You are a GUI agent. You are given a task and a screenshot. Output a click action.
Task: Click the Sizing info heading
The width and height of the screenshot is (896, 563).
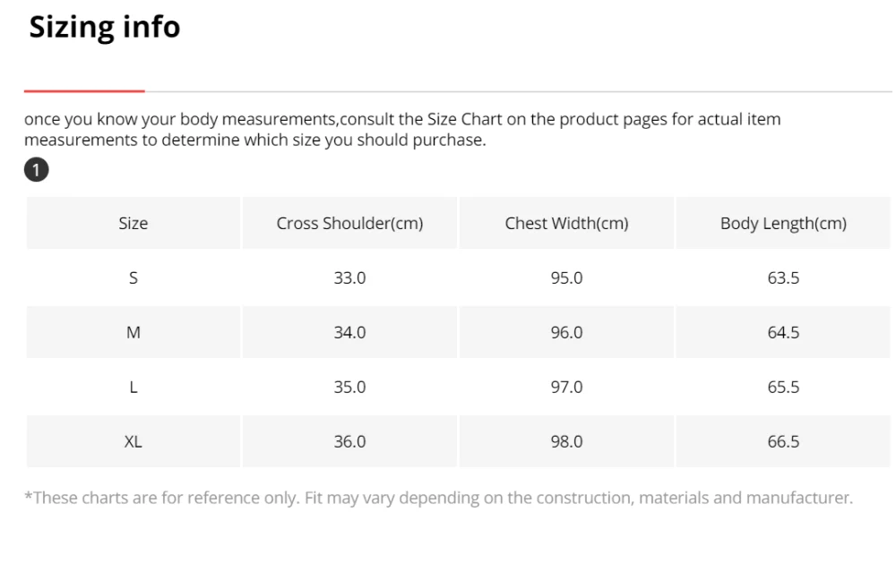[x=105, y=28]
